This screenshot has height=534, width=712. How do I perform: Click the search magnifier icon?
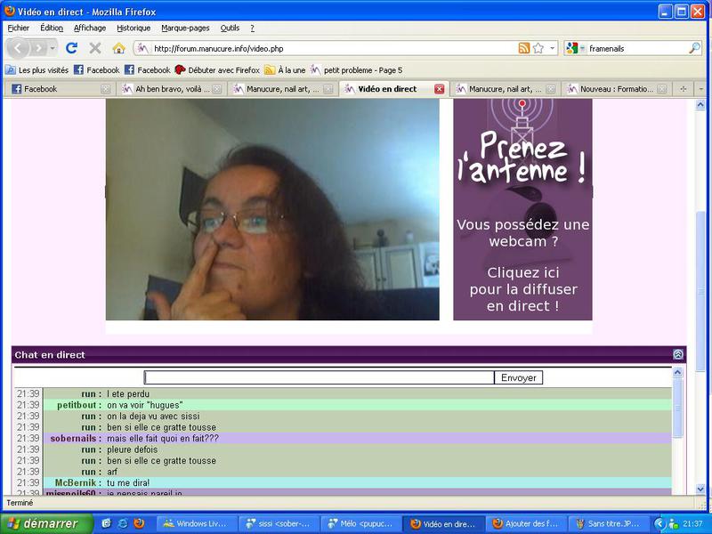tap(694, 48)
